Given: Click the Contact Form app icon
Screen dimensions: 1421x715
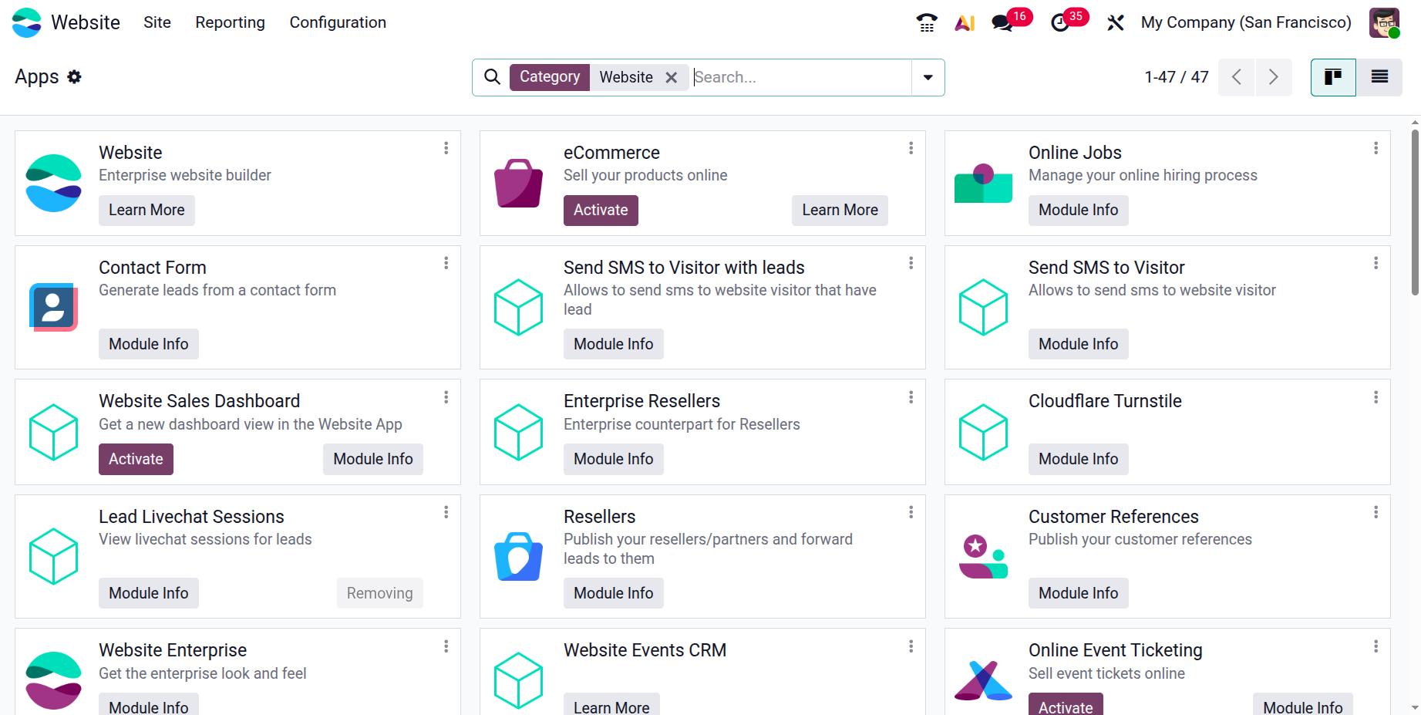Looking at the screenshot, I should [x=54, y=307].
